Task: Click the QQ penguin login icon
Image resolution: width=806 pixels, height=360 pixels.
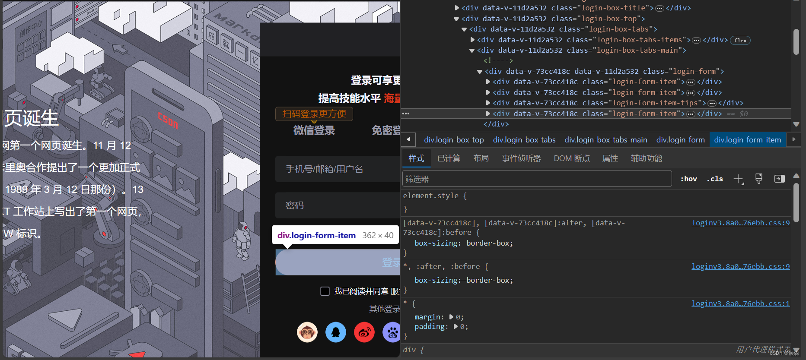Action: (x=336, y=332)
